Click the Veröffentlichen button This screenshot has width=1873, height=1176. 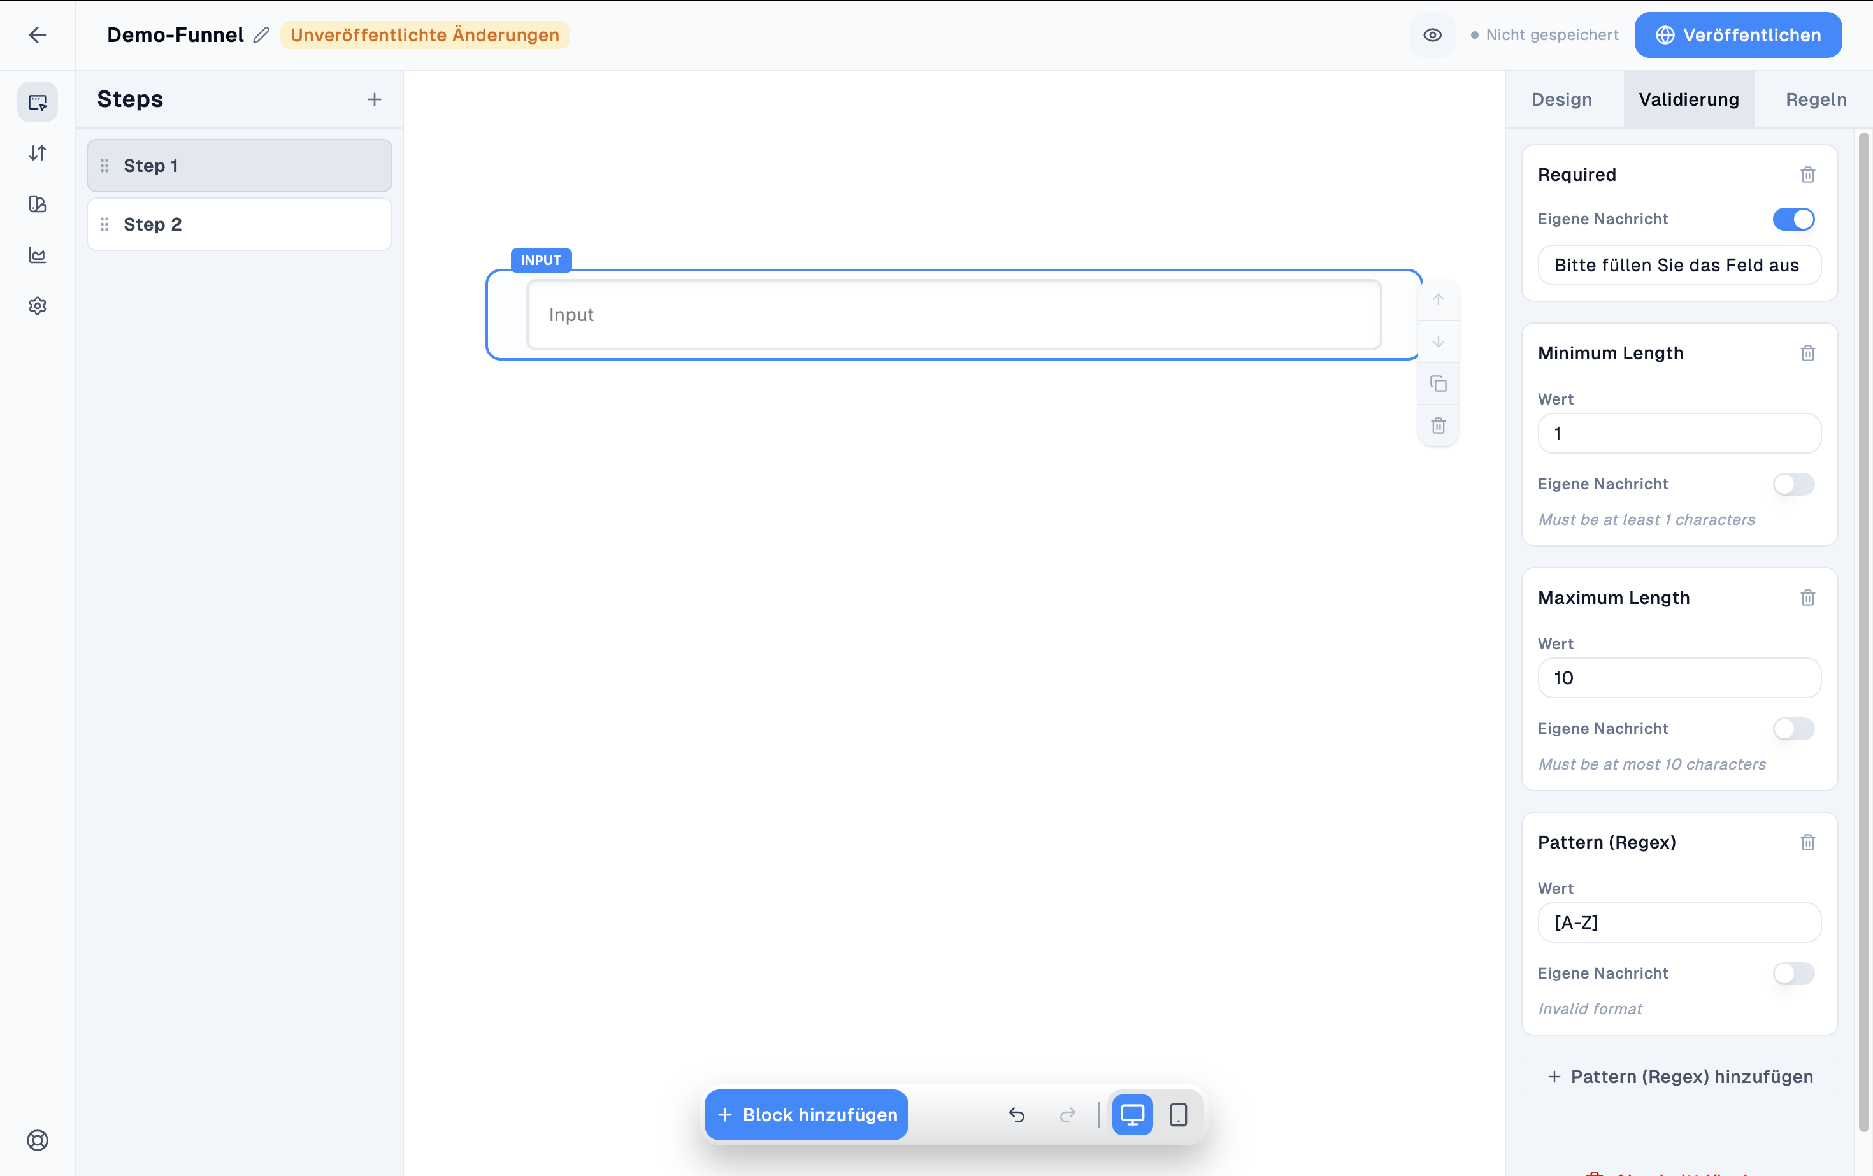click(1738, 35)
